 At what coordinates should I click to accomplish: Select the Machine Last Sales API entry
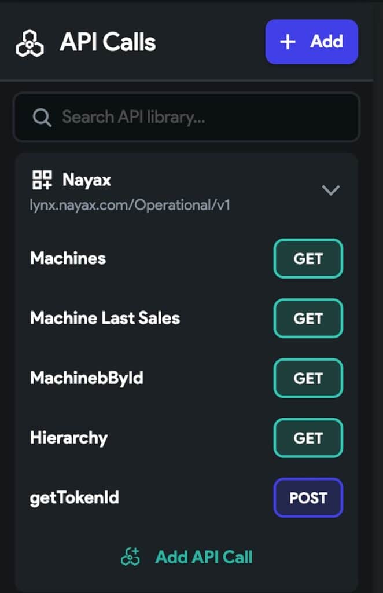(x=105, y=318)
